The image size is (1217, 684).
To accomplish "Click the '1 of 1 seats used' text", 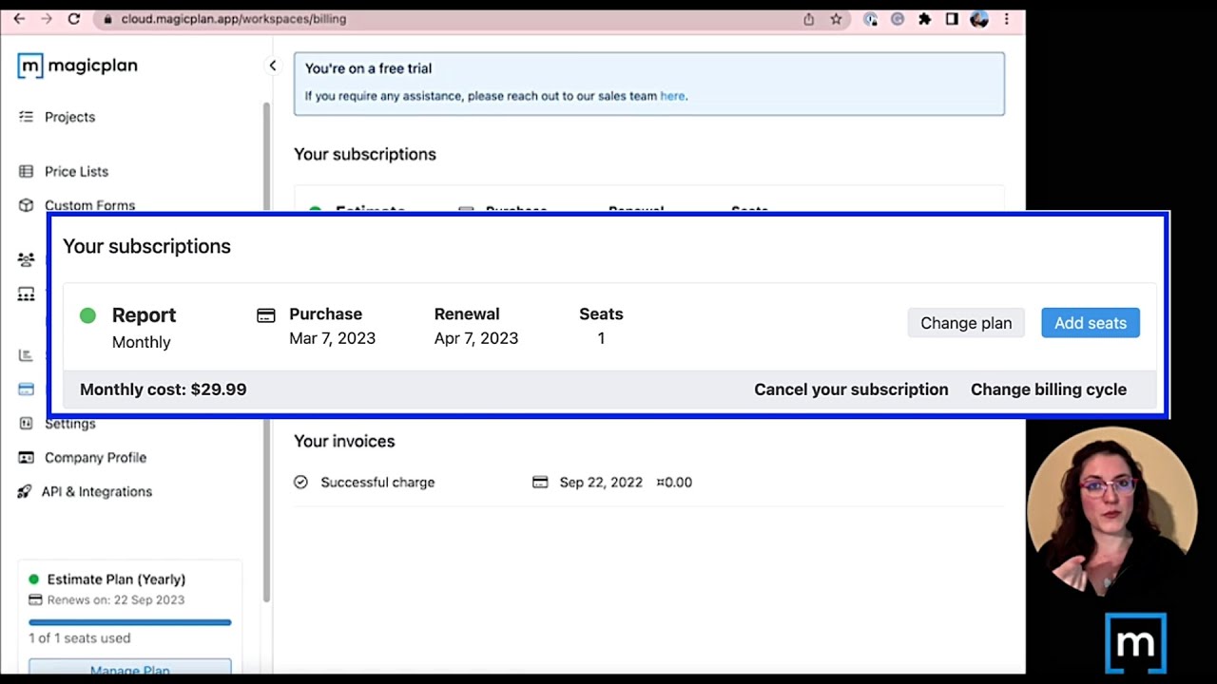I will coord(80,638).
